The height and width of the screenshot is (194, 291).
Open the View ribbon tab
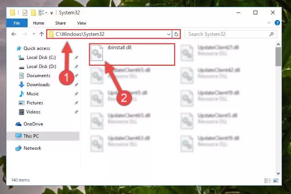[x=82, y=23]
